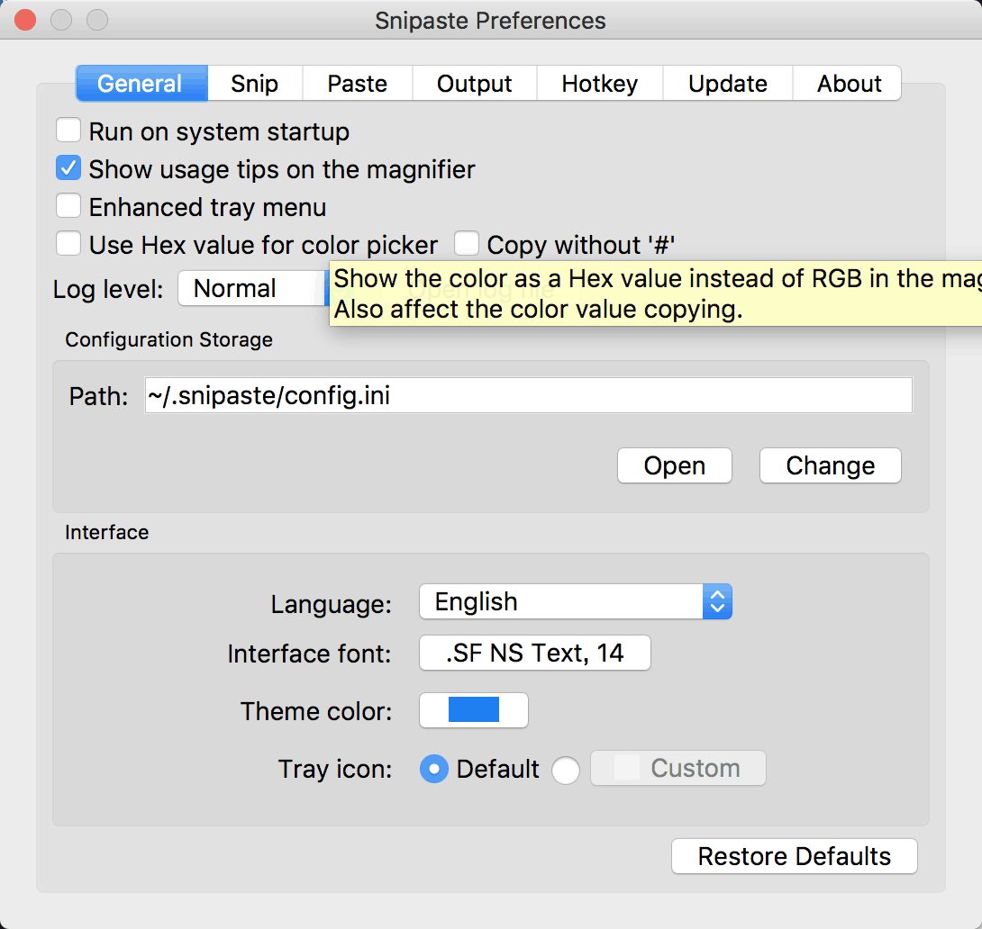Click the Language dropdown arrow stepper
This screenshot has height=929, width=982.
pos(717,602)
